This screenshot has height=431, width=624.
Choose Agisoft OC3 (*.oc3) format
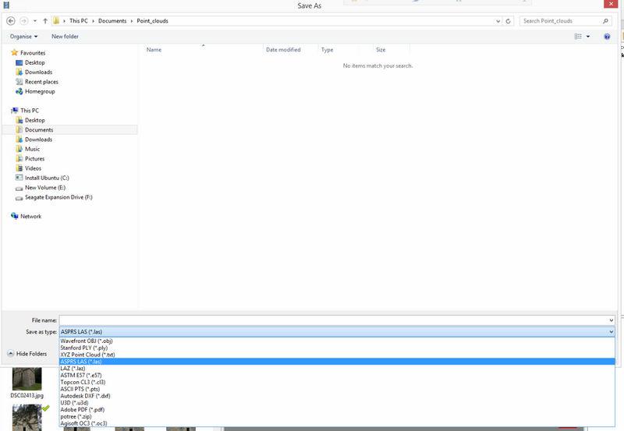tap(337, 423)
